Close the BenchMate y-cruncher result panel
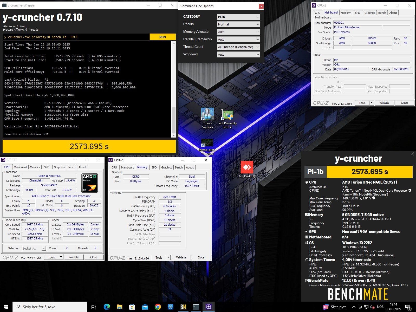The height and width of the screenshot is (312, 416). click(x=412, y=154)
